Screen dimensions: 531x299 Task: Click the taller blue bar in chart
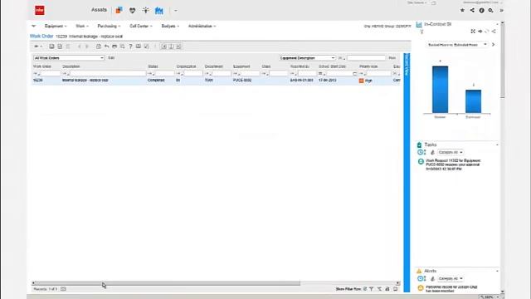coord(441,89)
